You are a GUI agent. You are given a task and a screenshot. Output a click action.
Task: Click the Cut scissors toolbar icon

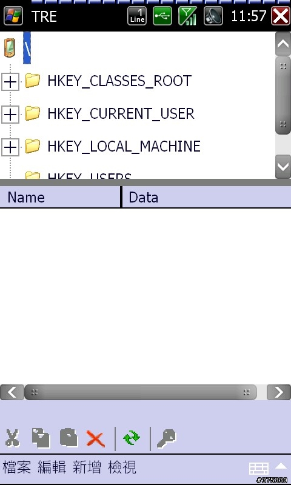point(12,438)
